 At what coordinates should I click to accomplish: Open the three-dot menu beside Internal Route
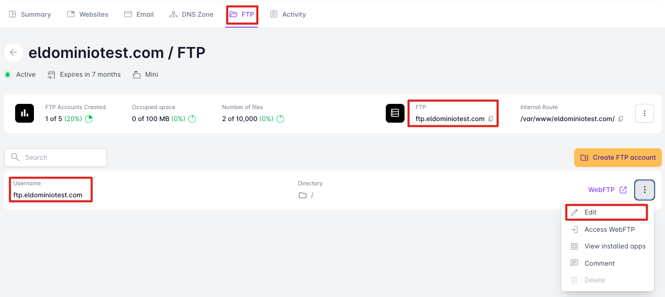(x=645, y=113)
